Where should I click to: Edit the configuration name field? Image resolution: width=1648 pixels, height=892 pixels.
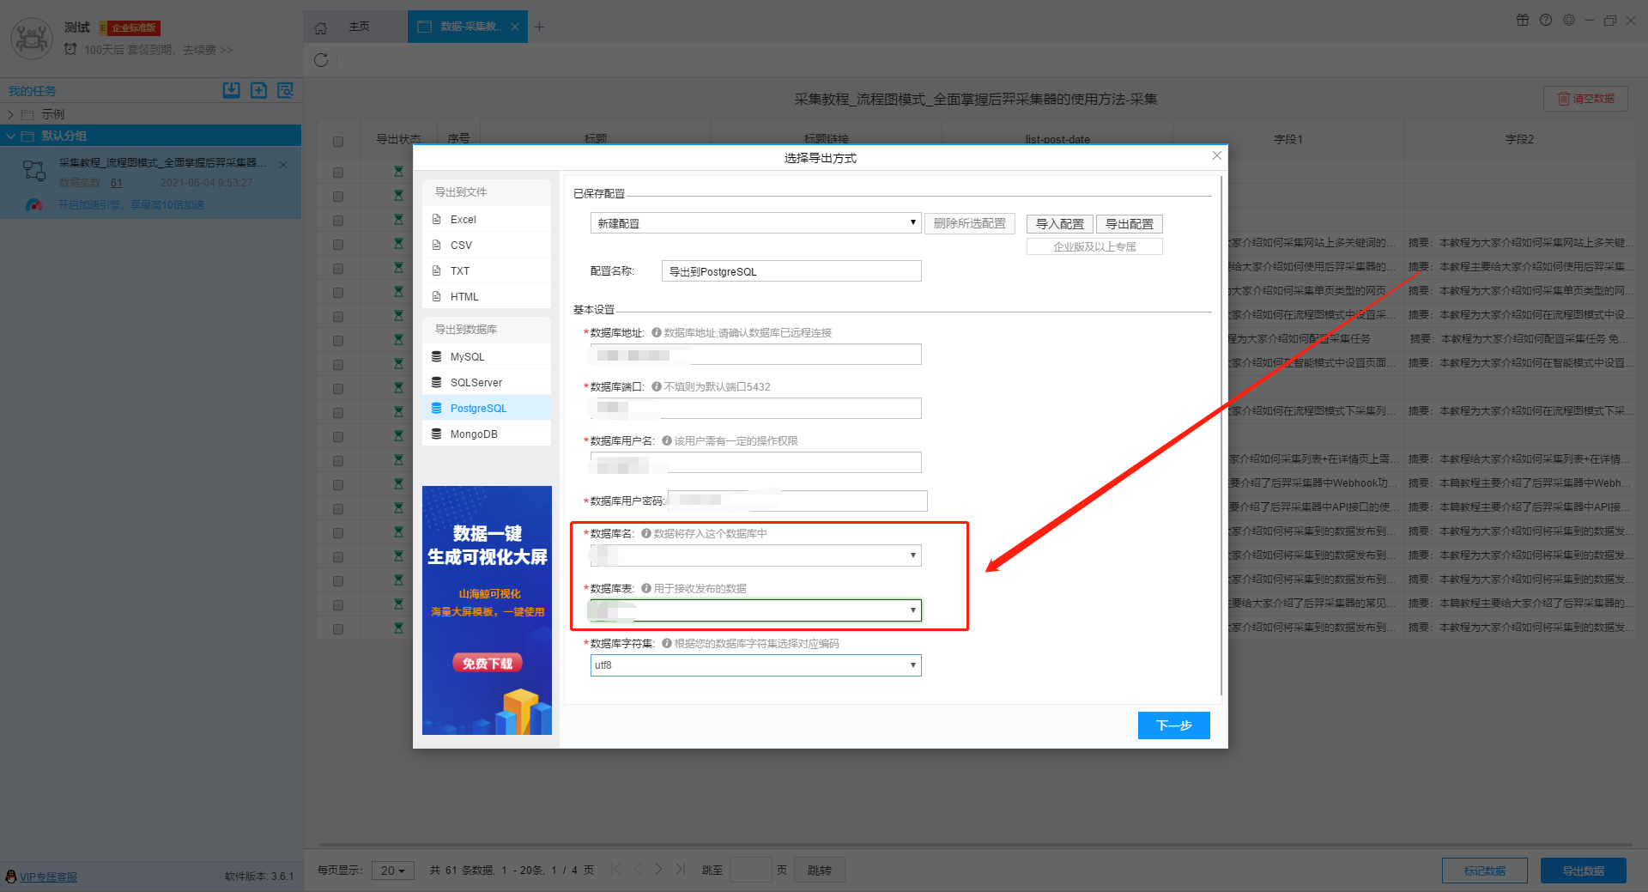point(791,271)
